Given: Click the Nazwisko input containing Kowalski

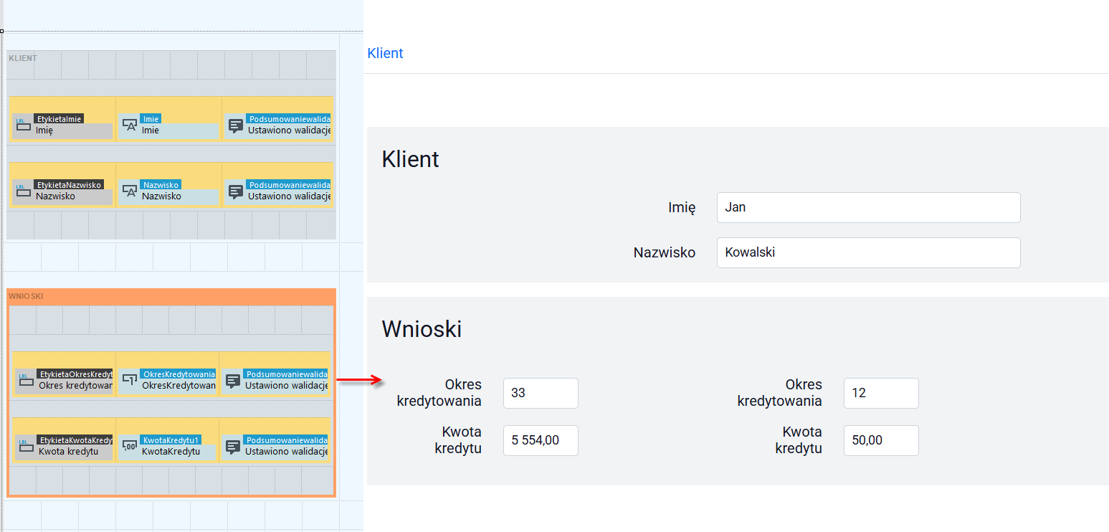Looking at the screenshot, I should 868,252.
